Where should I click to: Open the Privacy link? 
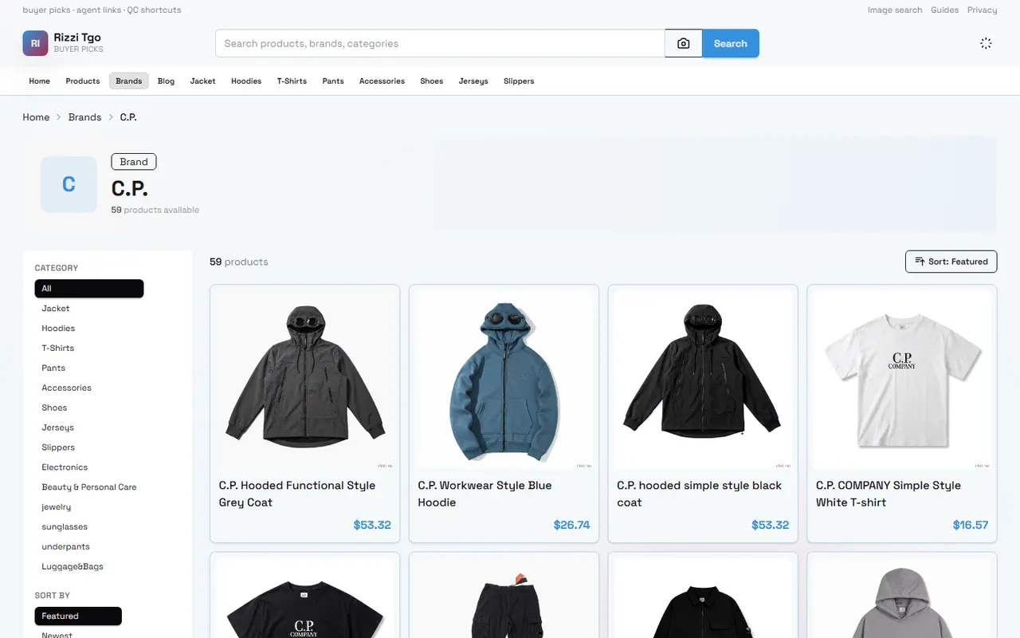coord(983,10)
